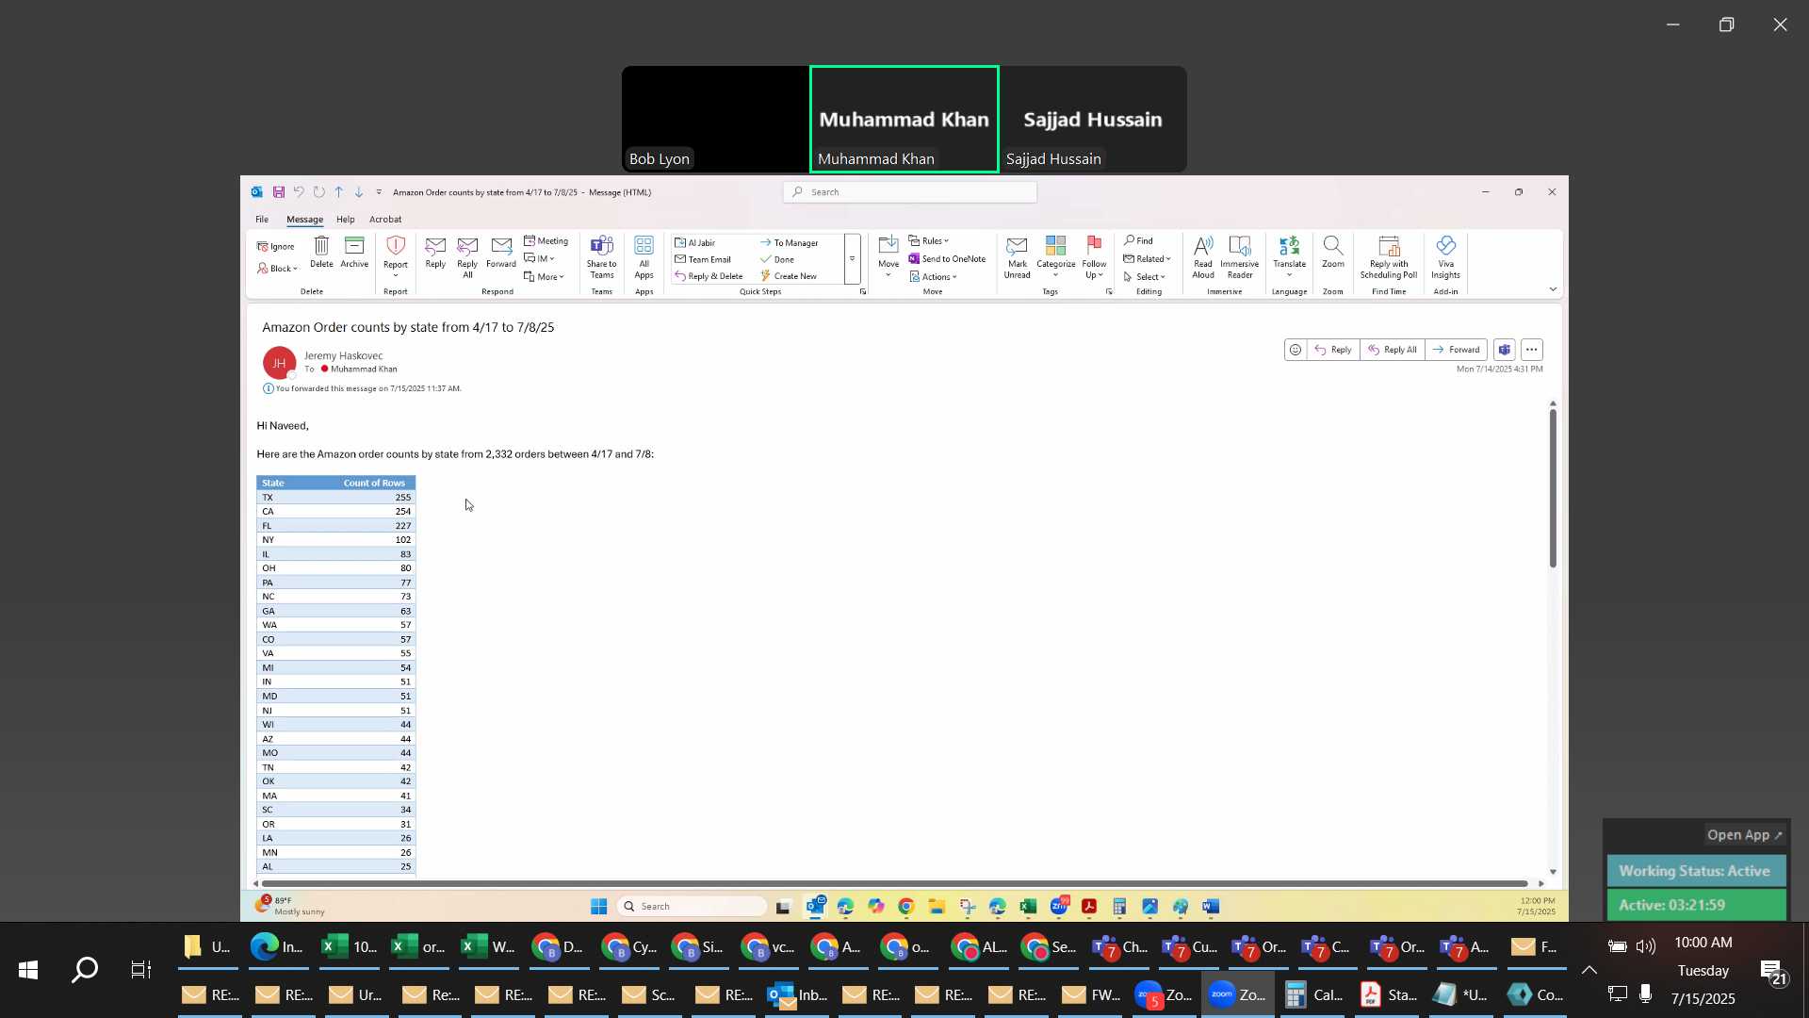Go to next item arrow icon
Viewport: 1809px width, 1018px height.
[359, 192]
